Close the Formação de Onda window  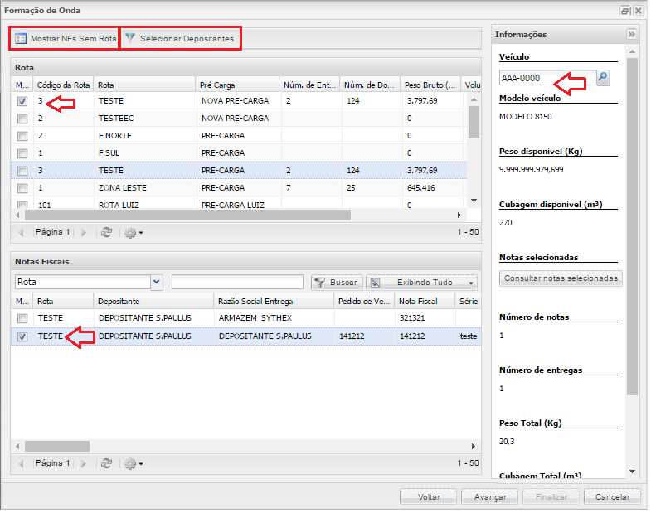click(638, 11)
